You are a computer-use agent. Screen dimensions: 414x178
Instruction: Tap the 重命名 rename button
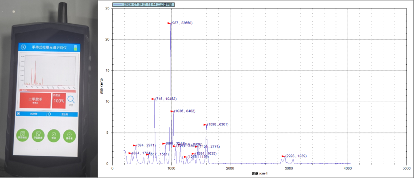pos(70,136)
